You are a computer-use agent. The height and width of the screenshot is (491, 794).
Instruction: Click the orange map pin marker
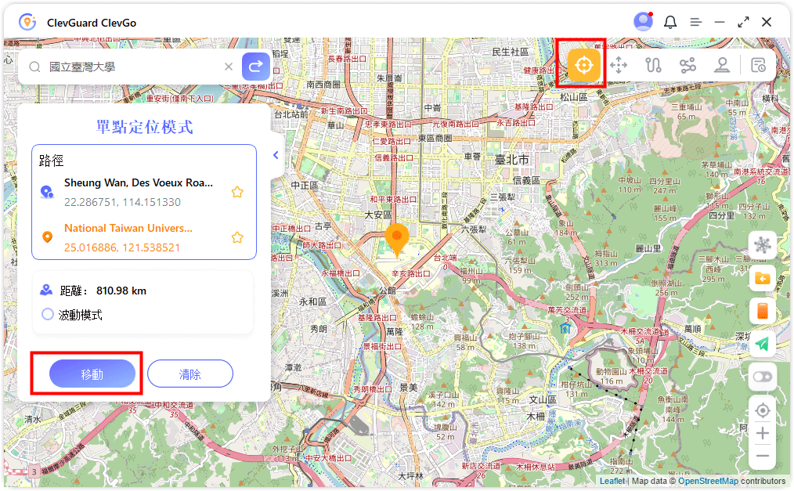[x=397, y=240]
